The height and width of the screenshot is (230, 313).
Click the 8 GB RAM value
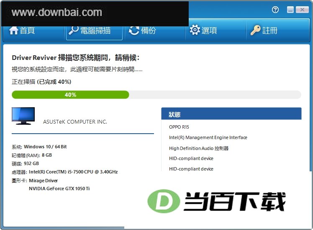pos(47,155)
